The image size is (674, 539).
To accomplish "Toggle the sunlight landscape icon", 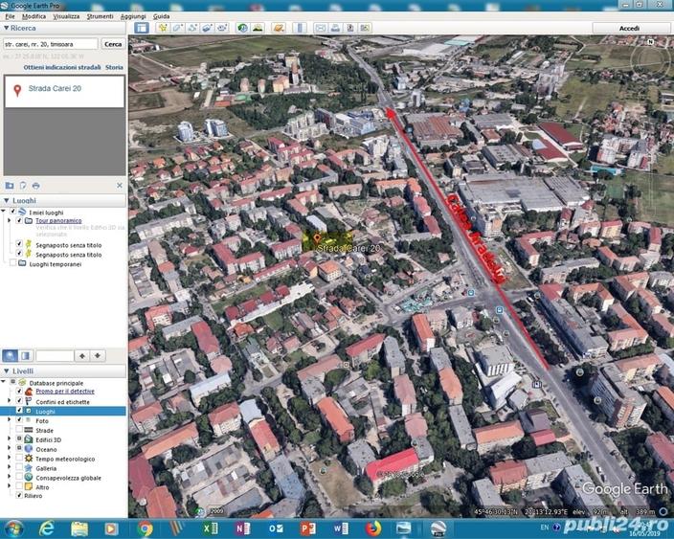I will click(x=257, y=28).
